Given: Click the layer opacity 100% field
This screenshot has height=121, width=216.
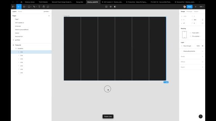Looking at the screenshot, I should [x=198, y=46].
